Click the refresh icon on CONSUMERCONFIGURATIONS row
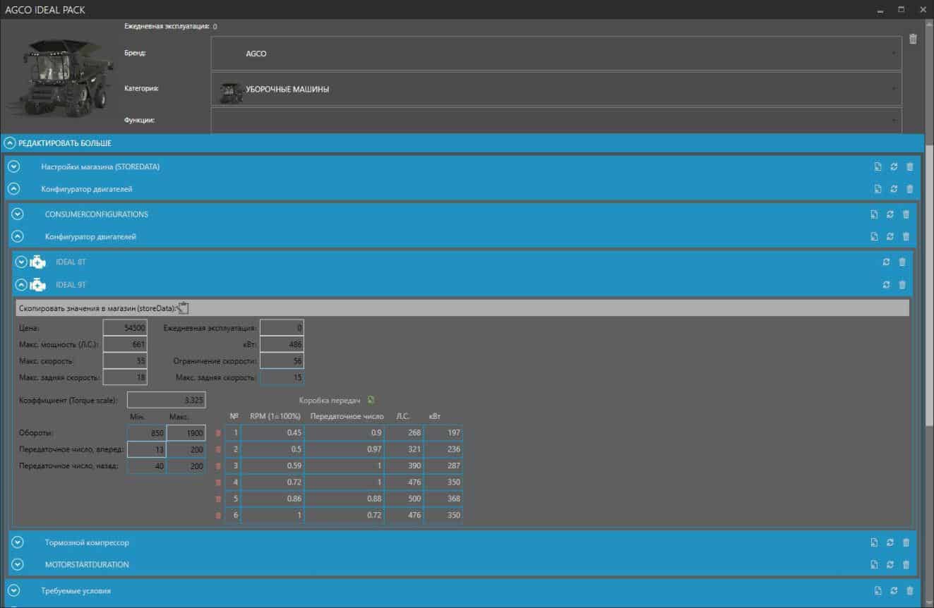Screen dimensions: 934x608 pos(890,214)
